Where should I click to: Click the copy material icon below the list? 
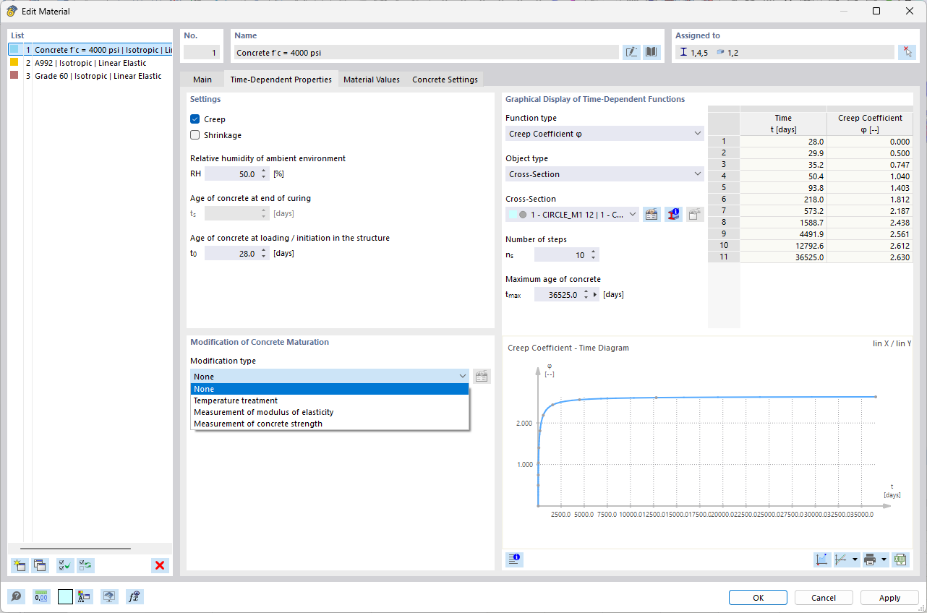tap(40, 565)
